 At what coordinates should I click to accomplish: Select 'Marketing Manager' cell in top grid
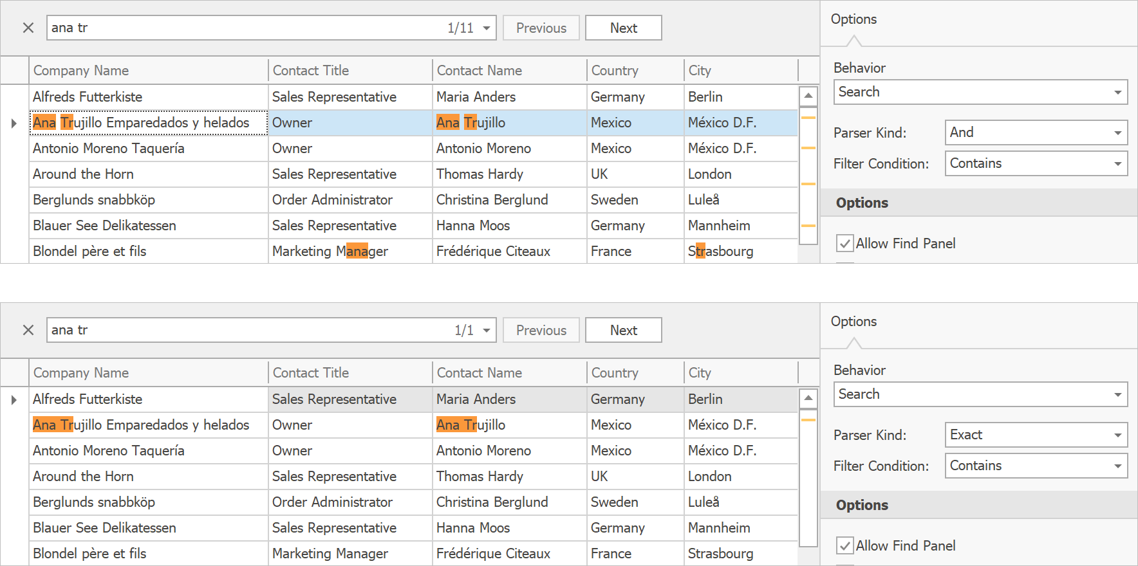tap(350, 251)
